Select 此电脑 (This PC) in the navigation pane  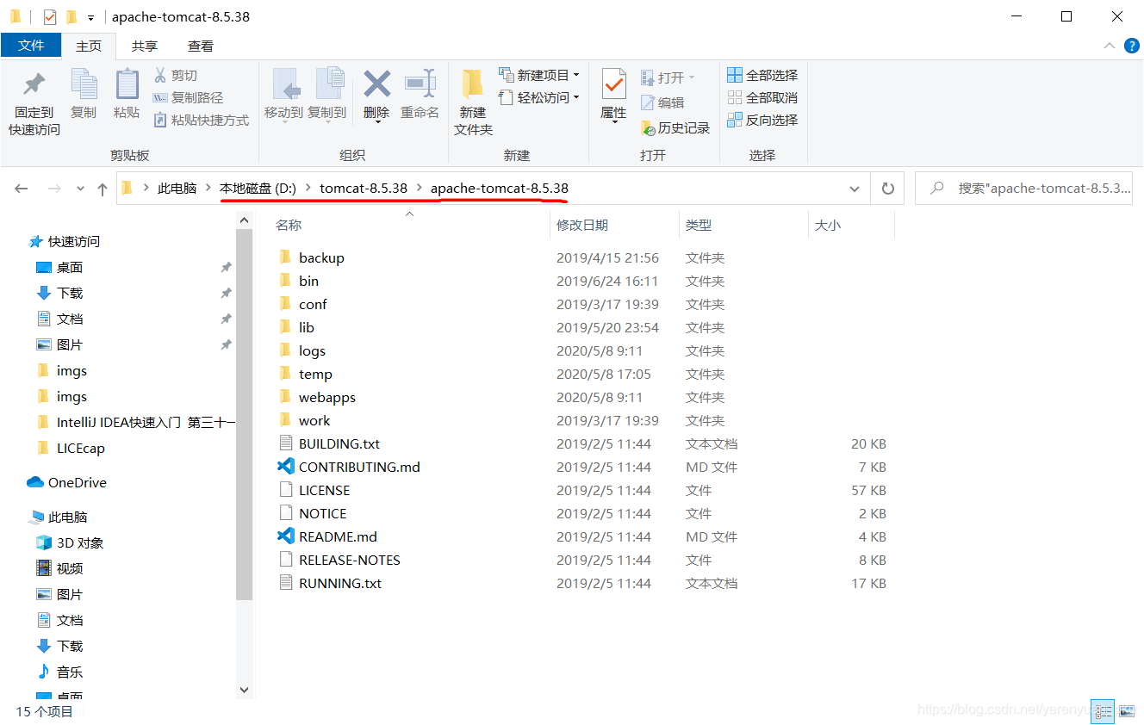67,517
